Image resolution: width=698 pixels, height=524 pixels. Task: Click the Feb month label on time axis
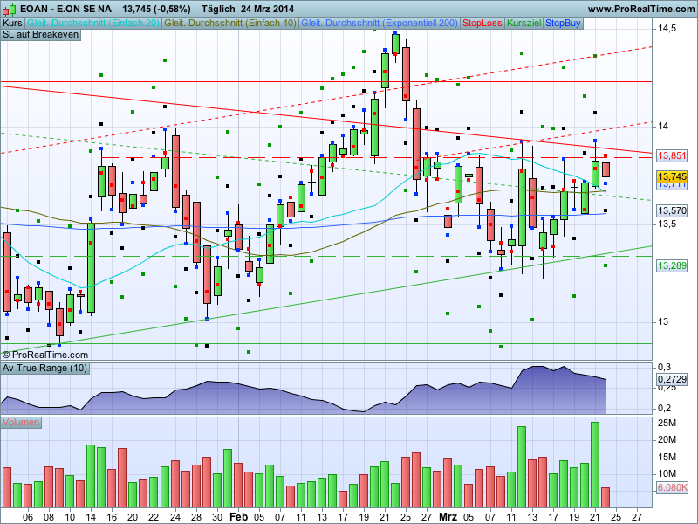click(x=238, y=517)
